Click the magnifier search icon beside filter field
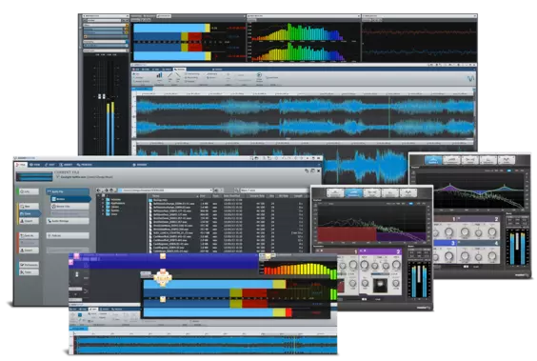 tap(236, 191)
